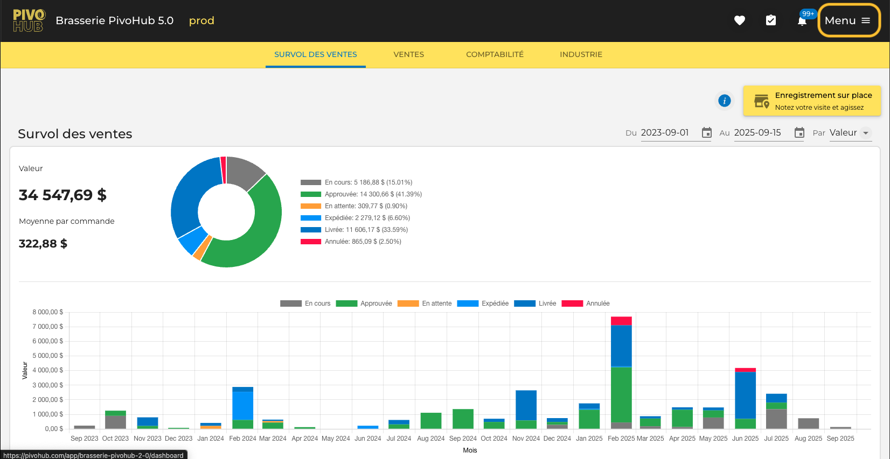890x459 pixels.
Task: Click Enregistrement sur place button
Action: pyautogui.click(x=812, y=101)
